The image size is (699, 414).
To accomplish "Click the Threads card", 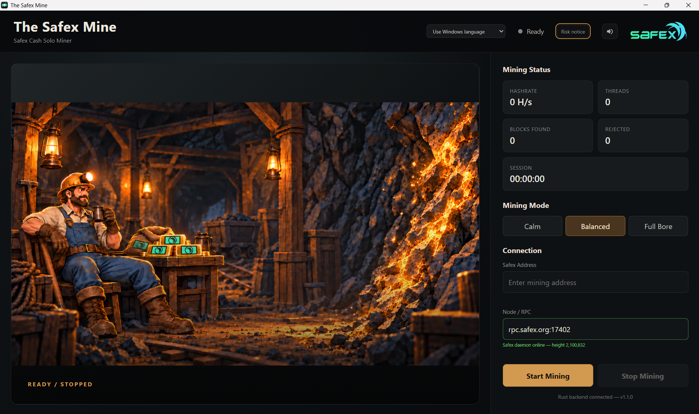I will point(643,97).
